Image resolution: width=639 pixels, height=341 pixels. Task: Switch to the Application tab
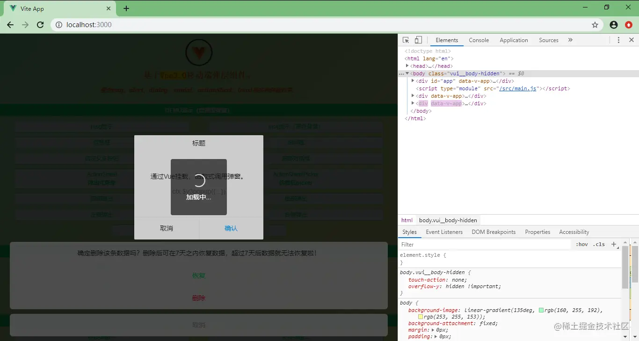pos(514,40)
